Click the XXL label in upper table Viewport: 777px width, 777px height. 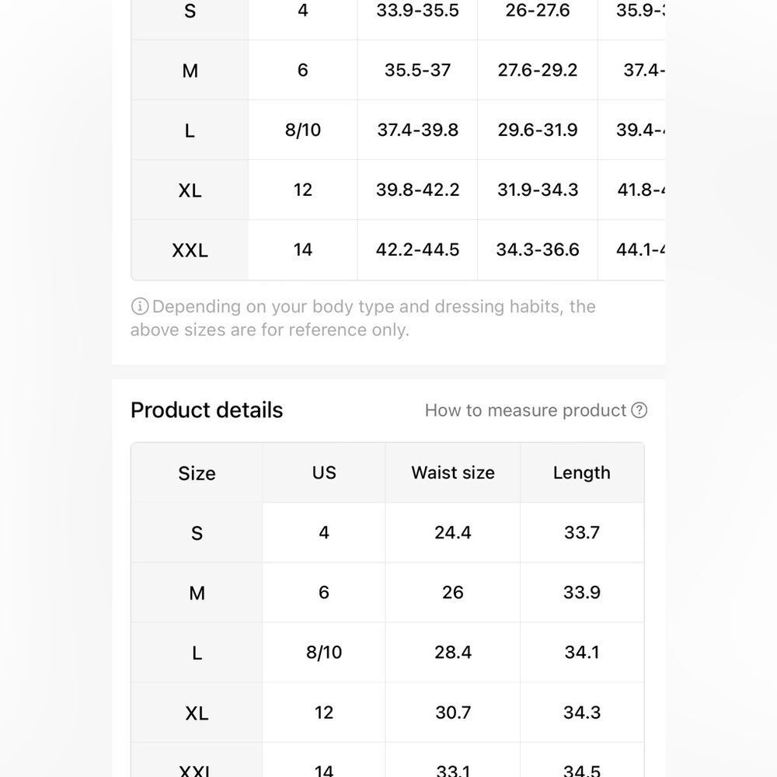[x=190, y=249]
